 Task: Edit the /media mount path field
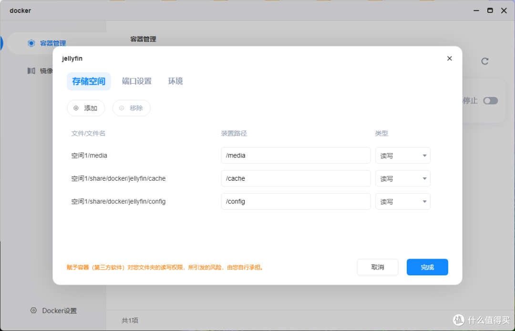click(296, 156)
